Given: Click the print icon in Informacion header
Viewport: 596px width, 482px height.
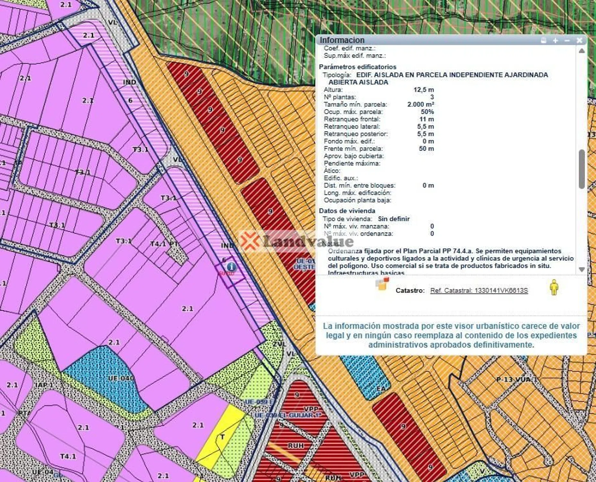Looking at the screenshot, I should tap(543, 40).
